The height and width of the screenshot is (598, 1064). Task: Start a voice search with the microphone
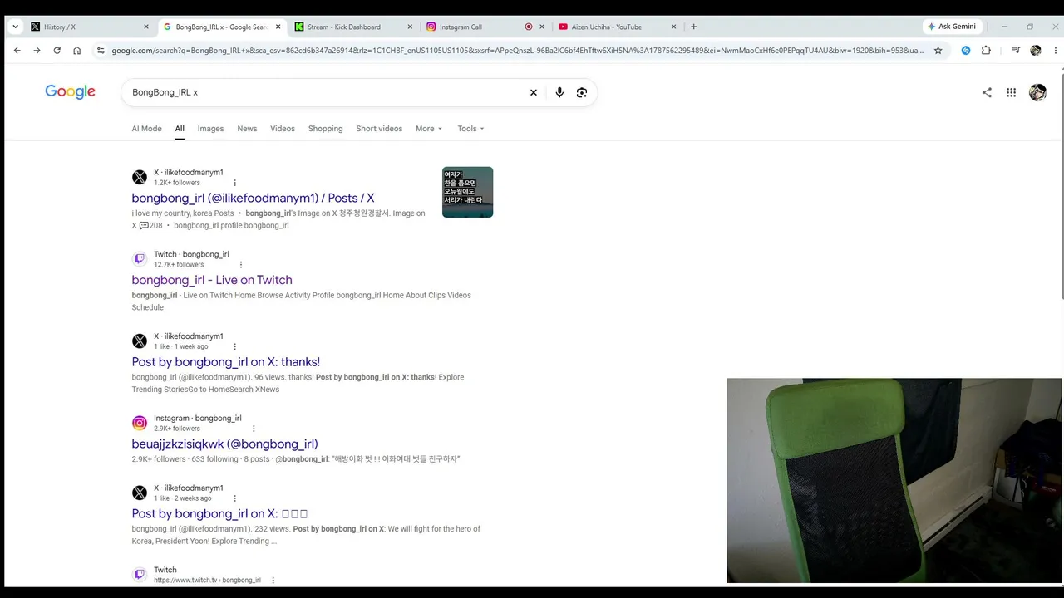pos(559,92)
